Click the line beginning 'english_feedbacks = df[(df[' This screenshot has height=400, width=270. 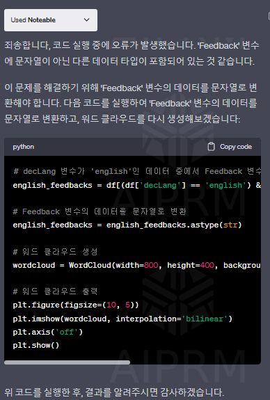click(x=137, y=185)
